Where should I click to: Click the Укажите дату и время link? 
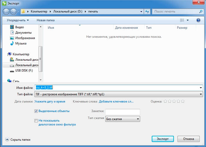50,101
